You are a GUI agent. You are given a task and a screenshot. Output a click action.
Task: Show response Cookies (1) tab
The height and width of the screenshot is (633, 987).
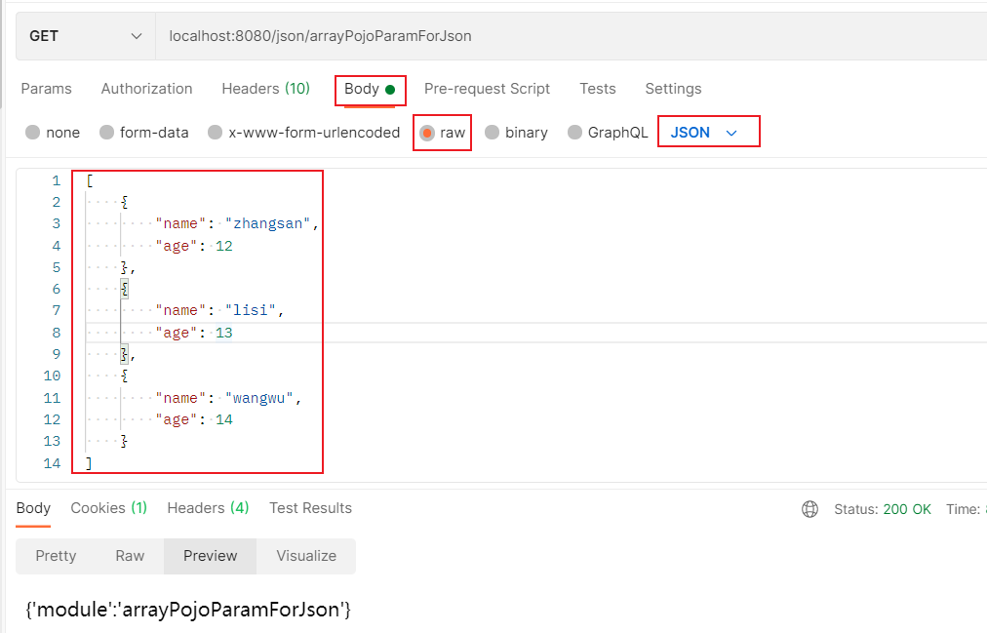click(x=108, y=508)
